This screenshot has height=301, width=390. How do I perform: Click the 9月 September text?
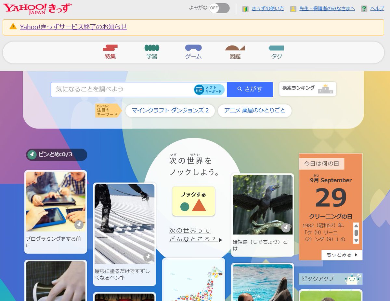(x=331, y=180)
